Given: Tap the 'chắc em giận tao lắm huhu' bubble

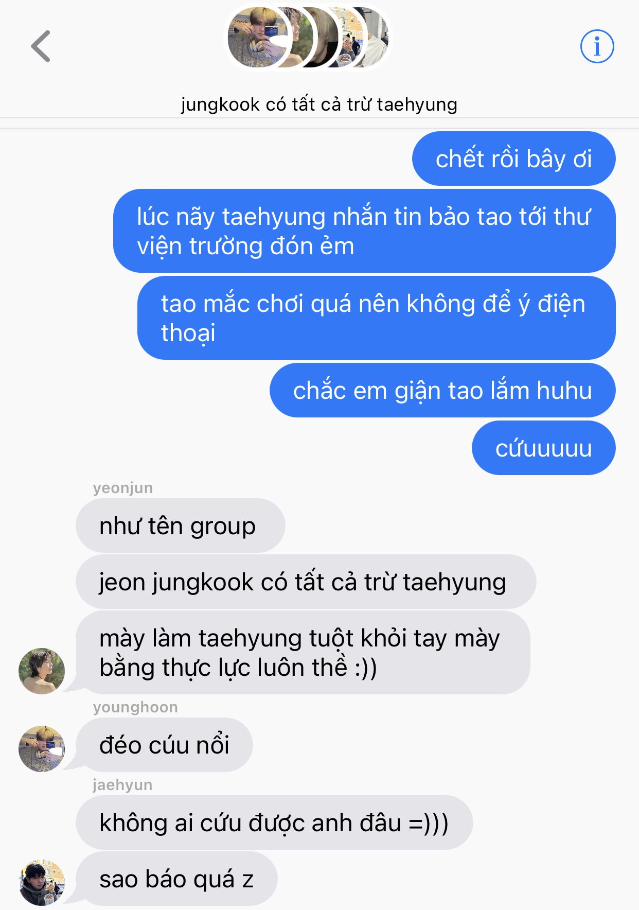Looking at the screenshot, I should click(x=442, y=390).
